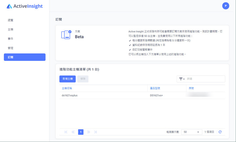Open the user profile avatar P
Viewport: 236px width, 142px height.
(226, 6)
